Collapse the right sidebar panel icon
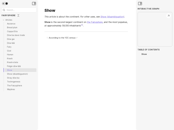174x130 pixels. pos(140,4)
